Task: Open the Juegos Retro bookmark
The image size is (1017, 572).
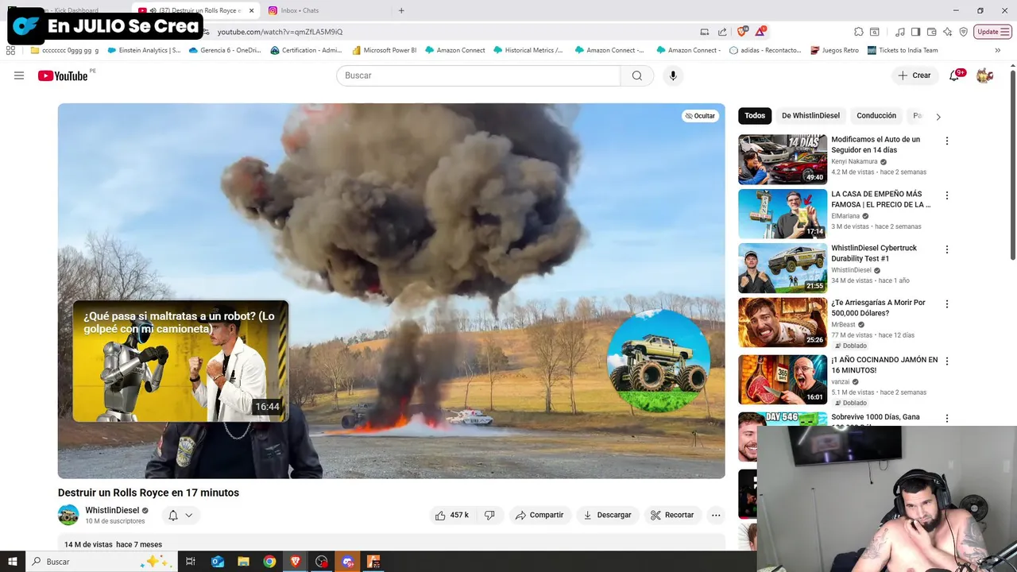Action: pyautogui.click(x=834, y=50)
